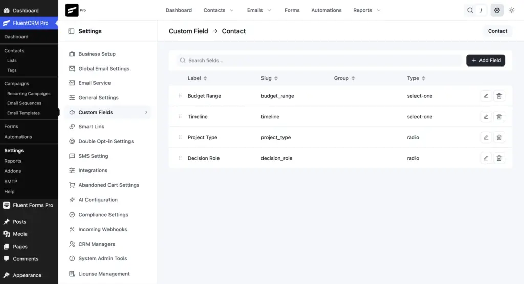Click drag handle of Decision Role row
This screenshot has height=284, width=524.
180,158
